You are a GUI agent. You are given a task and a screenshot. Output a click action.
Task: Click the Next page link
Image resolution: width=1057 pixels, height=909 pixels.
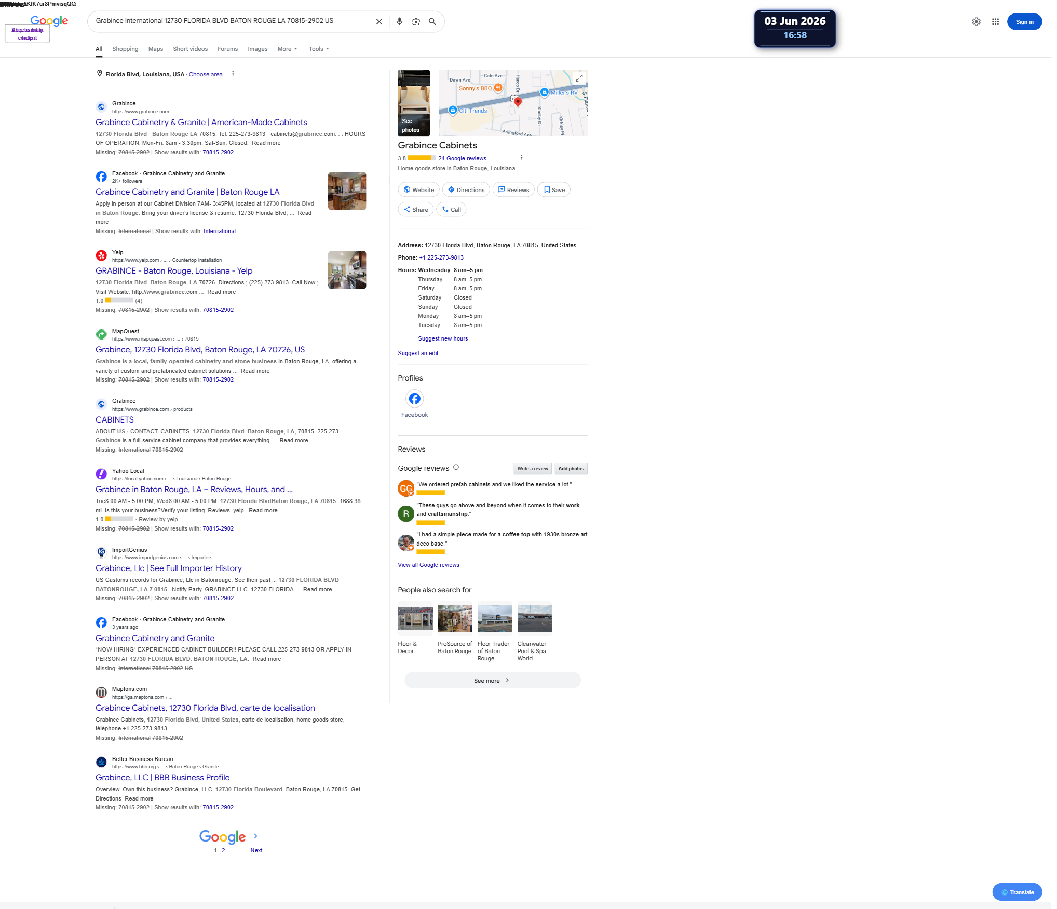pos(256,850)
